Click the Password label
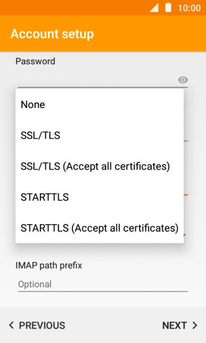 (35, 61)
